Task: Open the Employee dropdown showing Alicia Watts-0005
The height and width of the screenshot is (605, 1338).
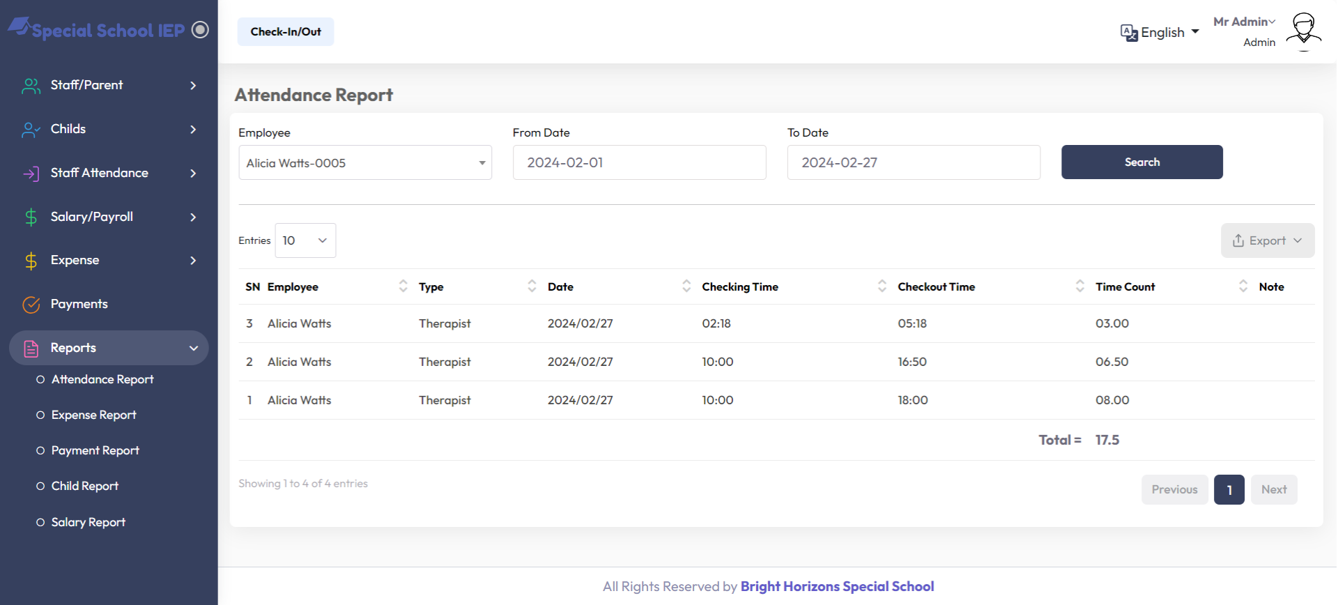Action: coord(364,163)
